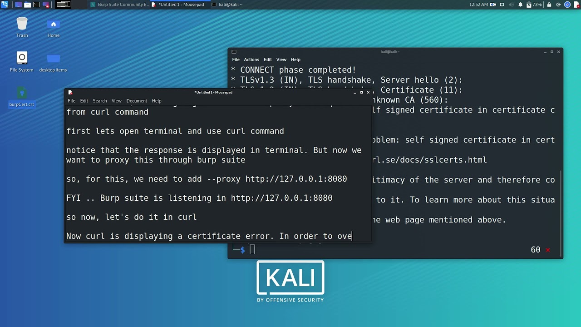This screenshot has height=327, width=581.
Task: Open the File menu in Mousepad
Action: (x=71, y=101)
